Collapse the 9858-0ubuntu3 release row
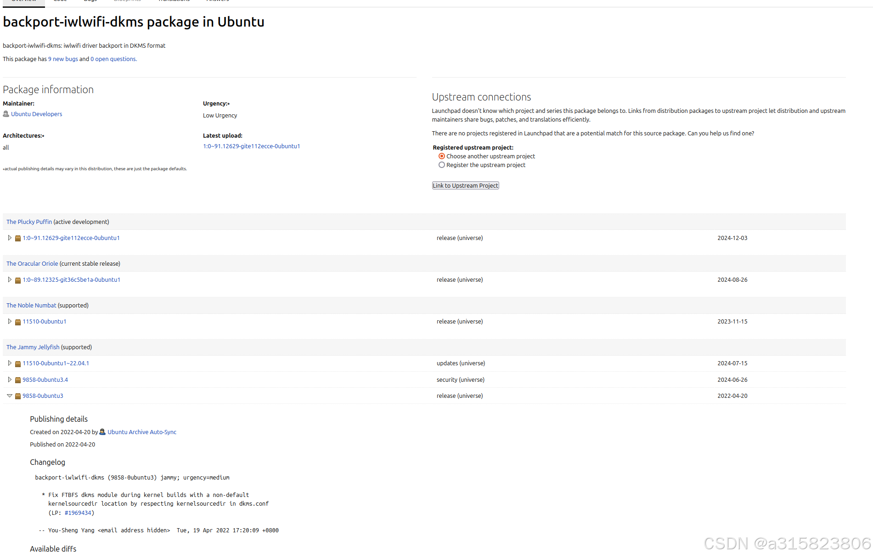Image resolution: width=873 pixels, height=558 pixels. coord(10,396)
